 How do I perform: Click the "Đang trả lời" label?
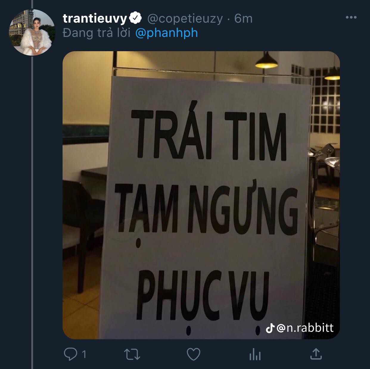point(97,33)
